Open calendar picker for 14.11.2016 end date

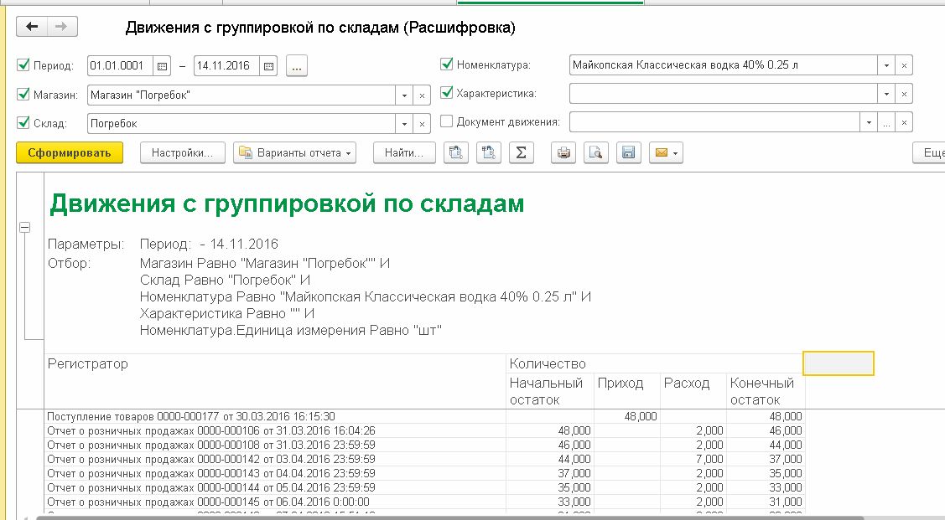tap(267, 65)
